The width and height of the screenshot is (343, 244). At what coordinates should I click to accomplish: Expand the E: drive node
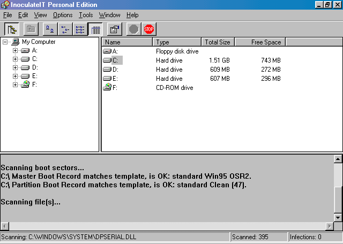tap(15, 76)
